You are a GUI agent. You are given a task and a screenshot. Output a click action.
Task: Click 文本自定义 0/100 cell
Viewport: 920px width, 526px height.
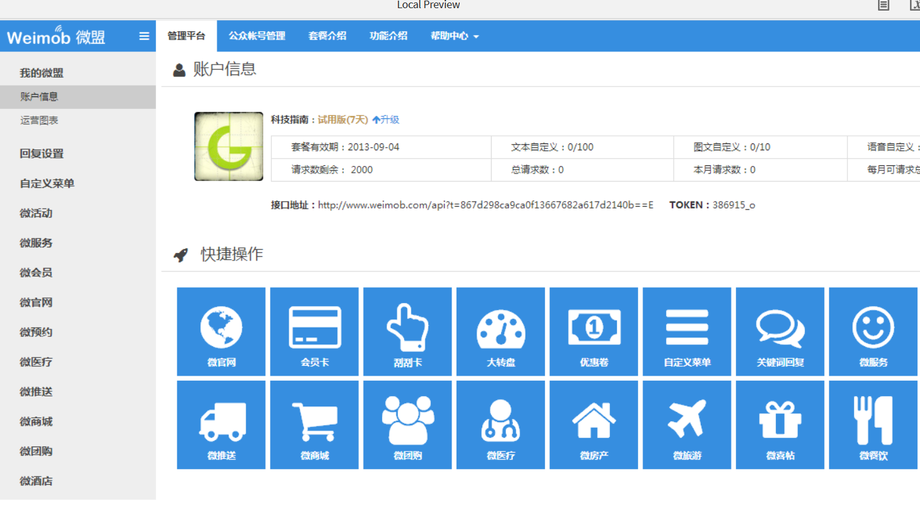(x=582, y=147)
